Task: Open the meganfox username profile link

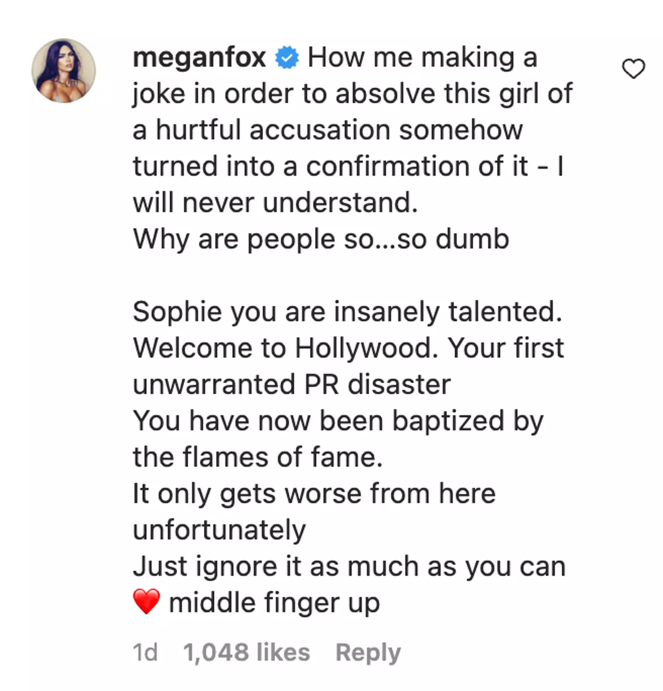Action: 199,58
